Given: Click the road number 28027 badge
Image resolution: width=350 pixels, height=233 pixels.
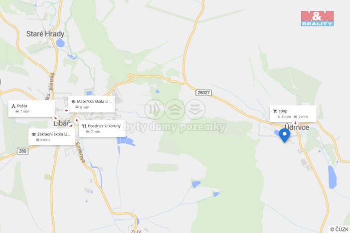Looking at the screenshot, I should point(203,93).
